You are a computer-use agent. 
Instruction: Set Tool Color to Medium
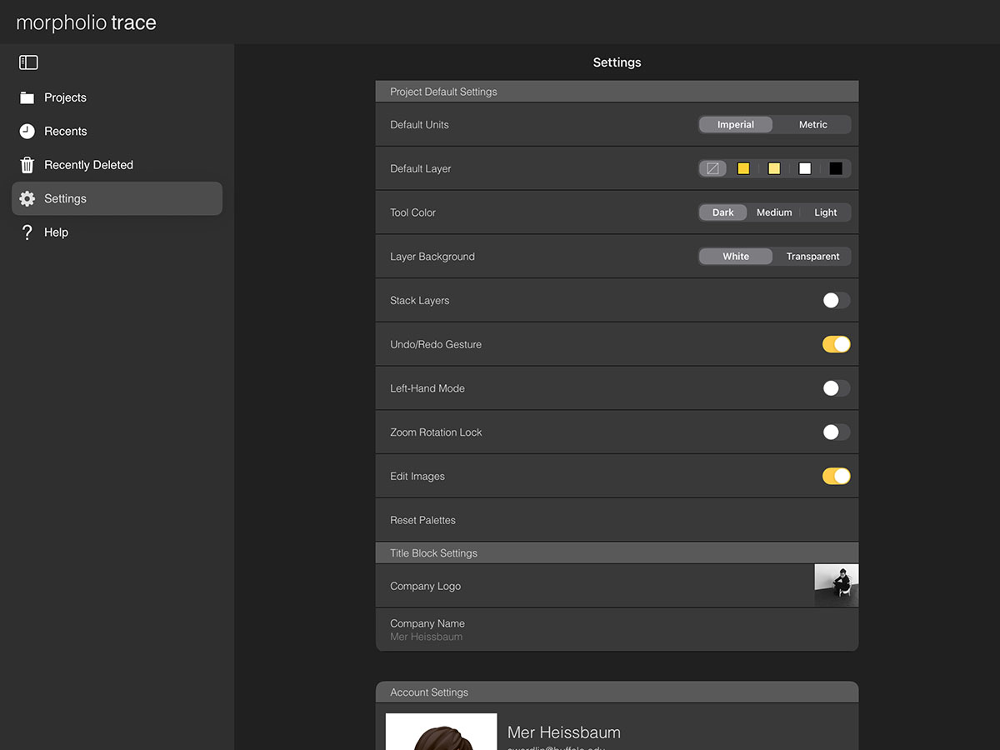[774, 212]
